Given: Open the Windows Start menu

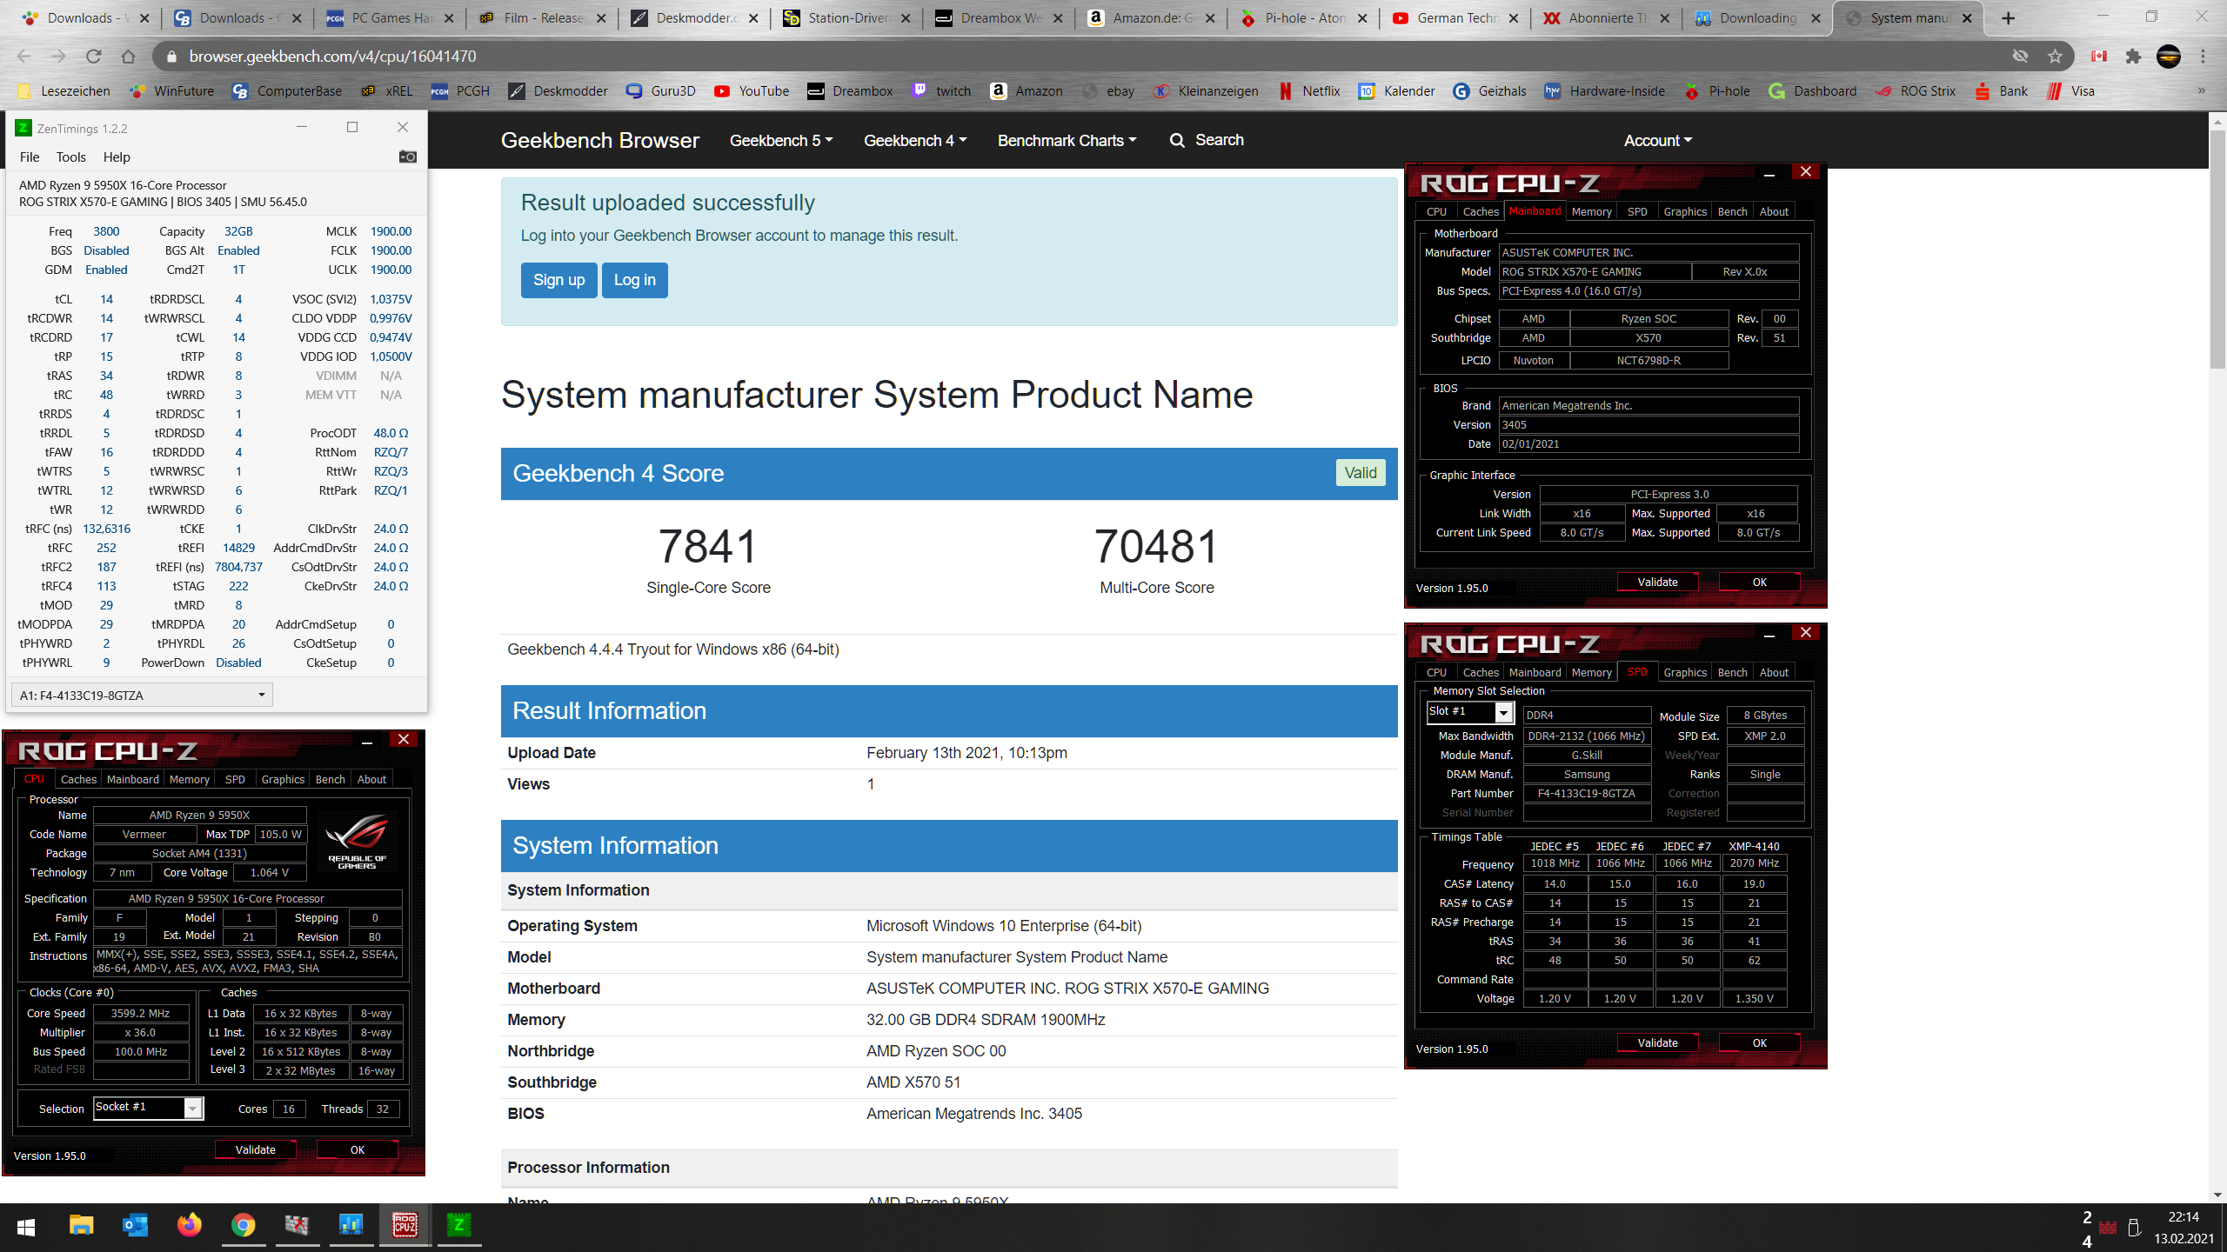Looking at the screenshot, I should pyautogui.click(x=26, y=1227).
